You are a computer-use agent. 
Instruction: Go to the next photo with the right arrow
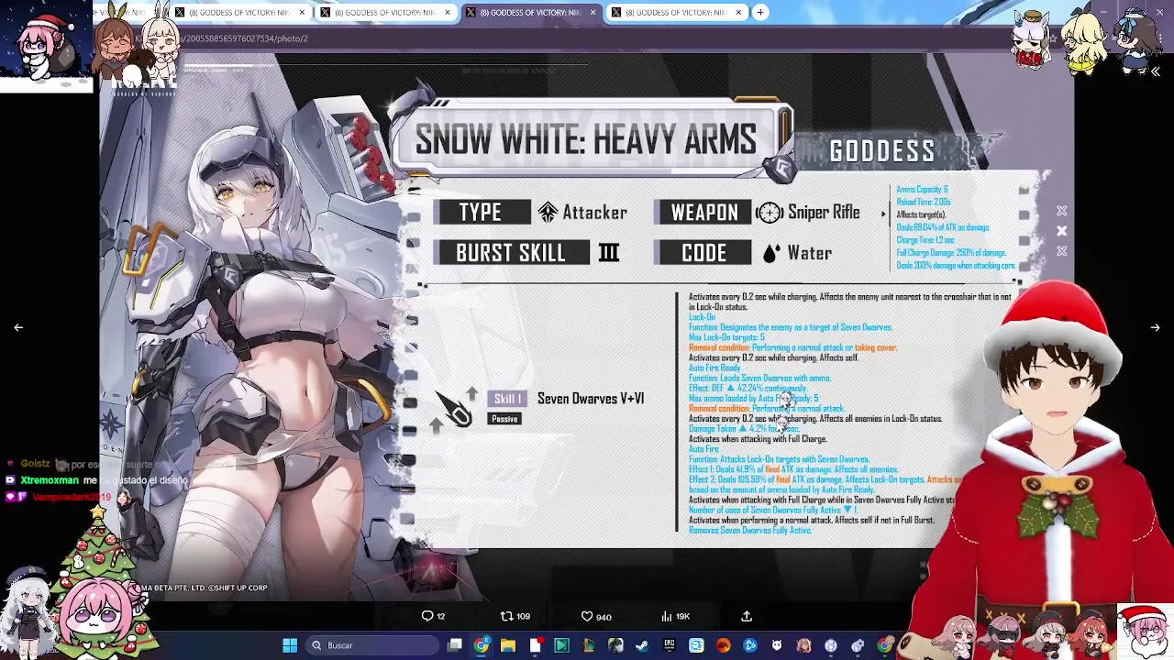pos(1155,327)
